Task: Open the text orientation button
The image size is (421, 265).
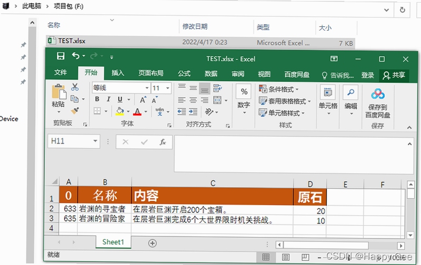Action: click(209, 111)
